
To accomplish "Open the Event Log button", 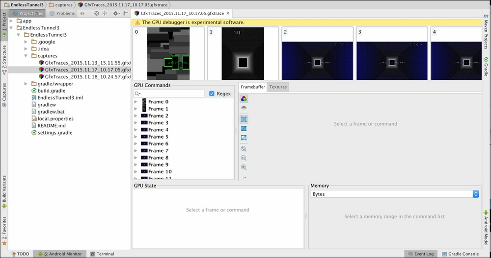I will pyautogui.click(x=421, y=254).
